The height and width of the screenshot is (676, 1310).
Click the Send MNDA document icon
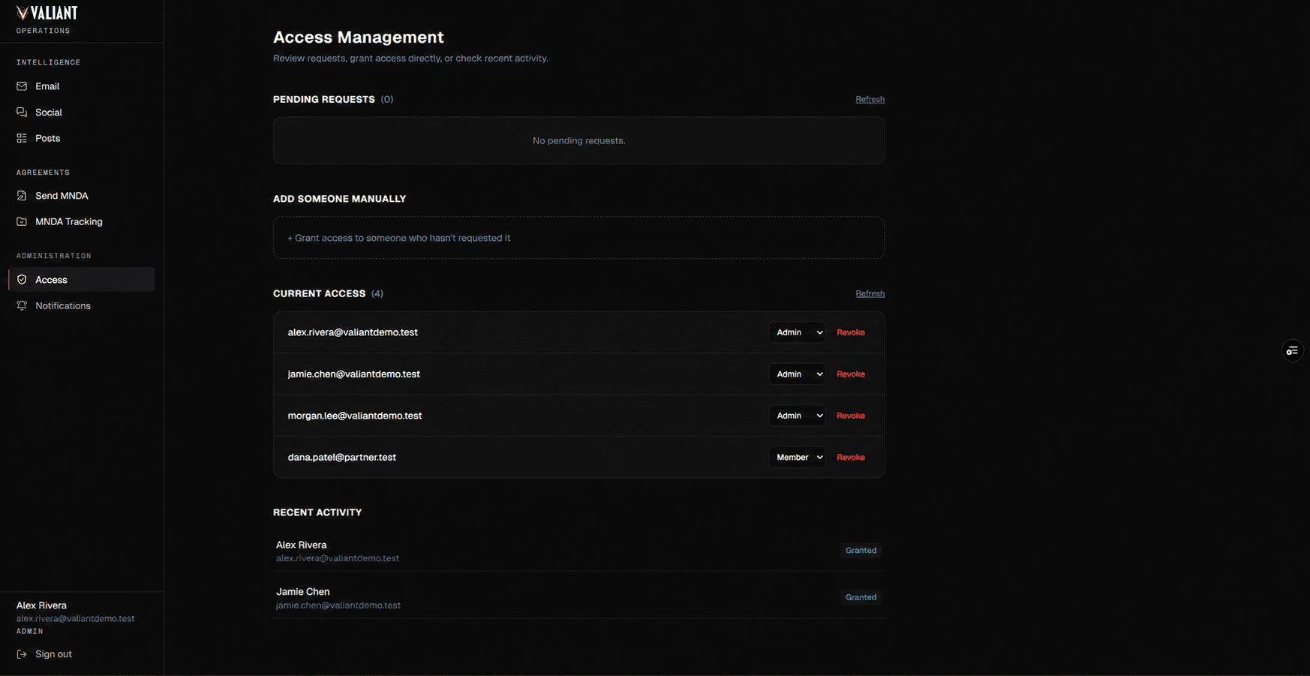pyautogui.click(x=22, y=196)
